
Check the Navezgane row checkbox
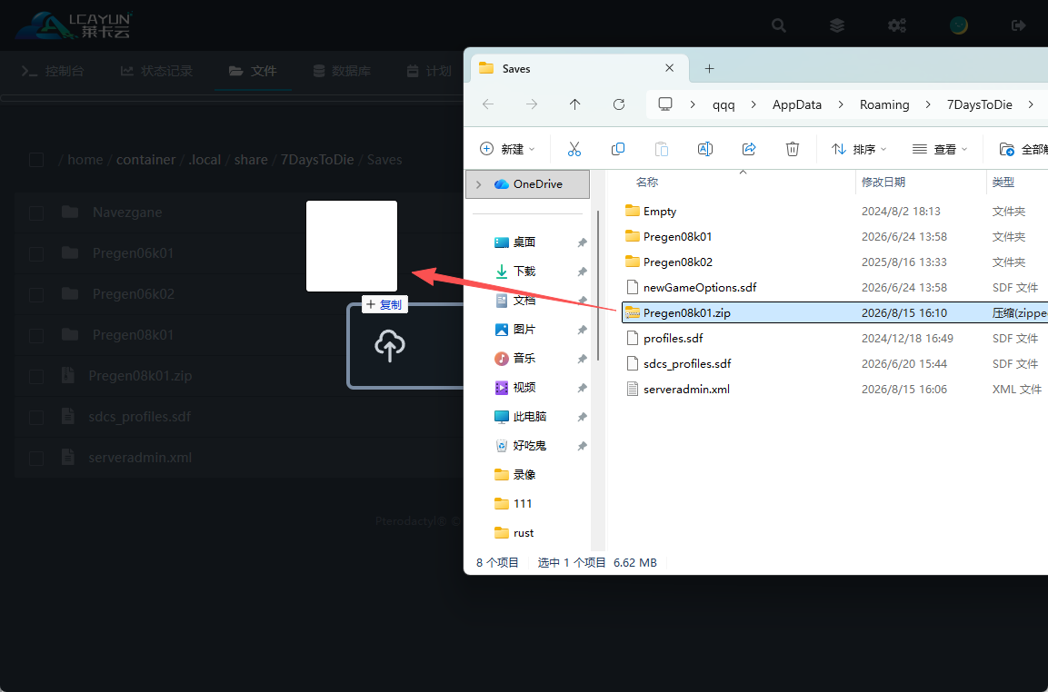point(36,213)
